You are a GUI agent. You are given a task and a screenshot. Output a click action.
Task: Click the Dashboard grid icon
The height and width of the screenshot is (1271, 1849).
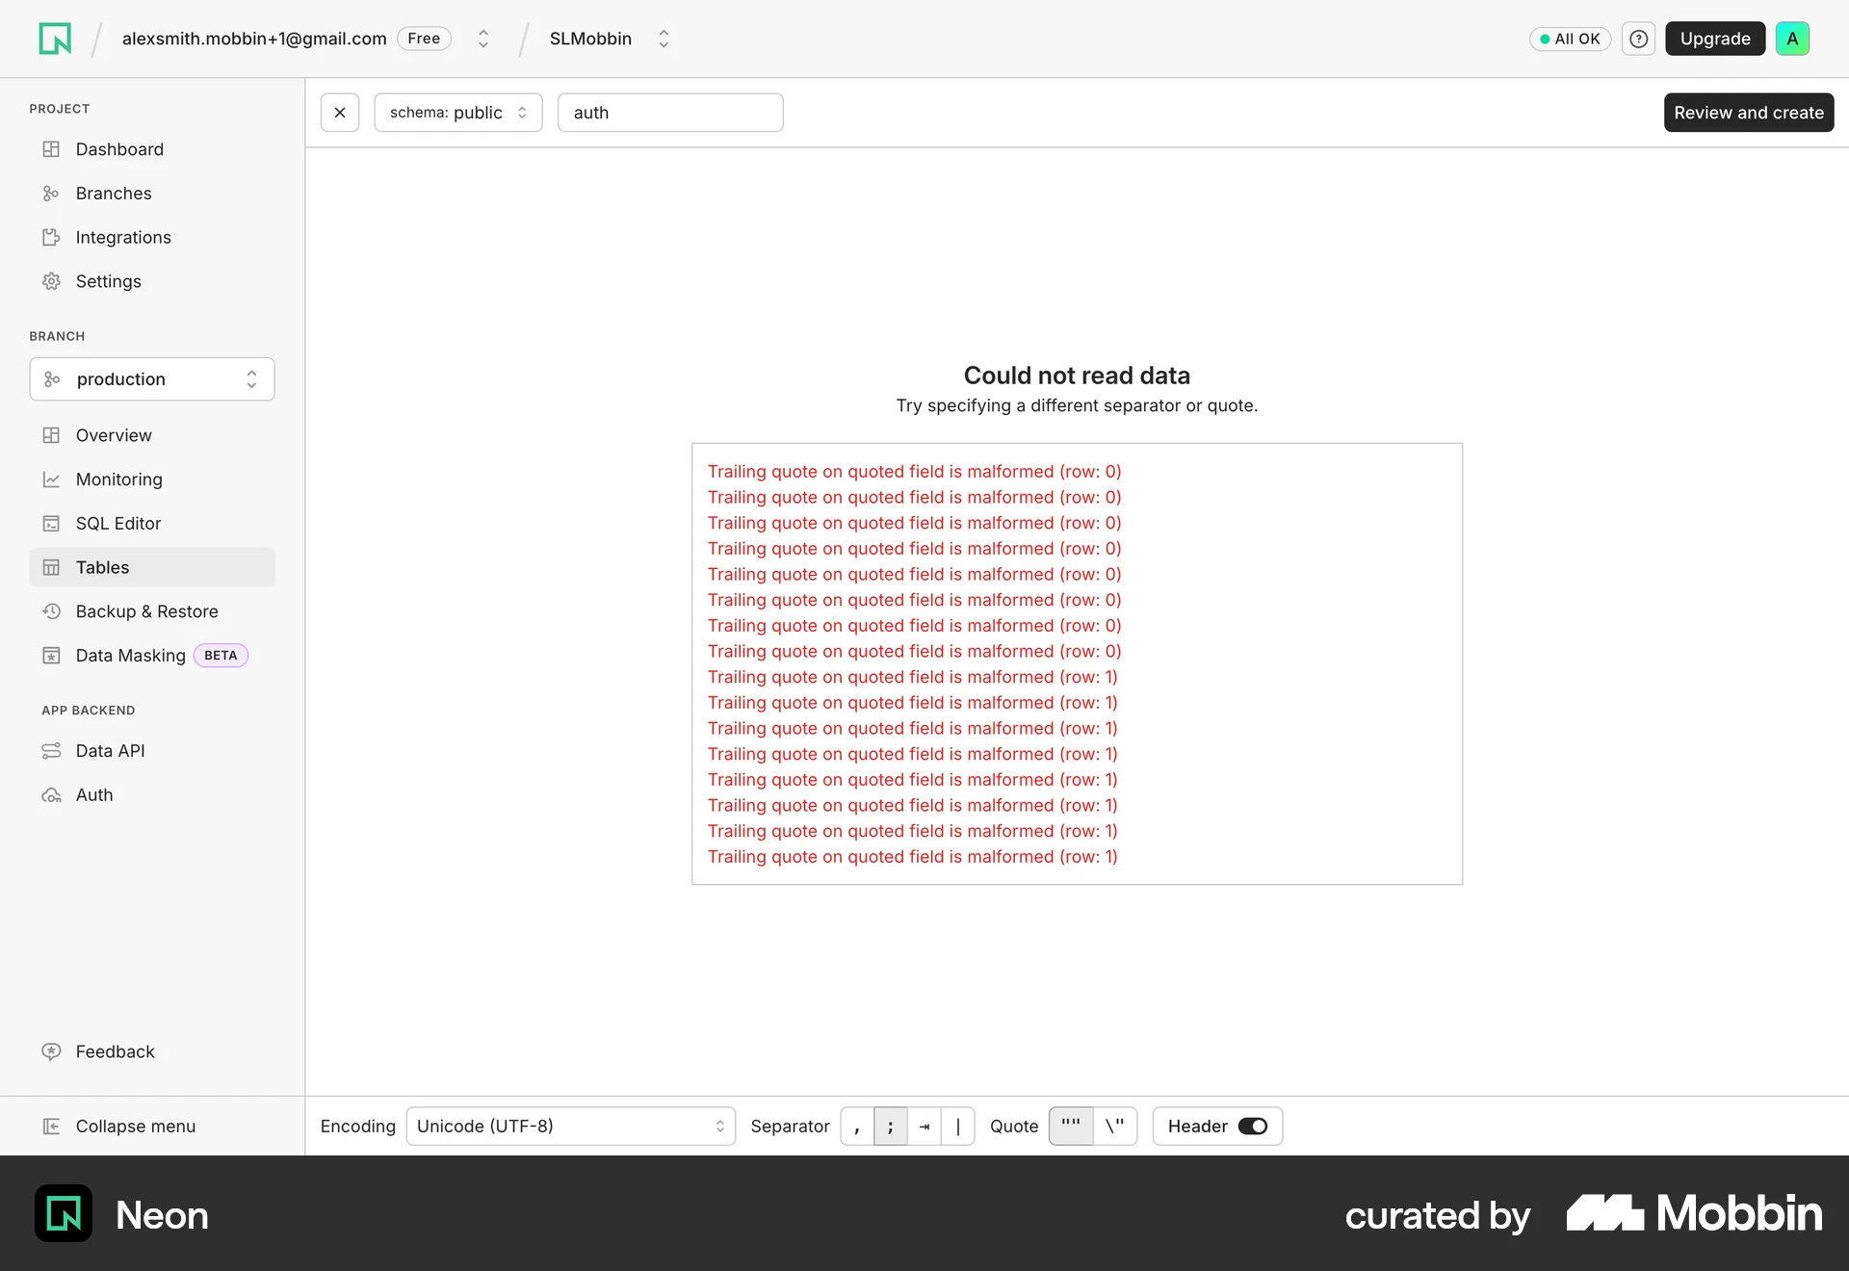(x=51, y=149)
